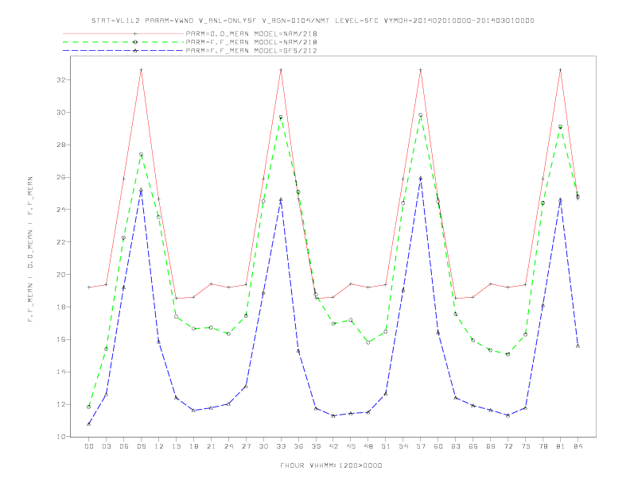Image resolution: width=630 pixels, height=486 pixels.
Task: Click x-axis tick label 09
Action: tap(141, 446)
